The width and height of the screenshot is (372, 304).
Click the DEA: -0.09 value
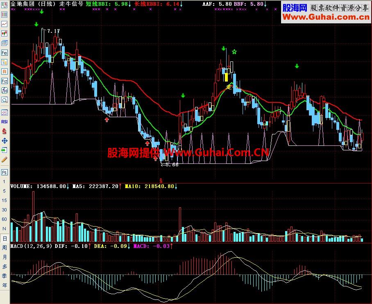click(x=110, y=246)
